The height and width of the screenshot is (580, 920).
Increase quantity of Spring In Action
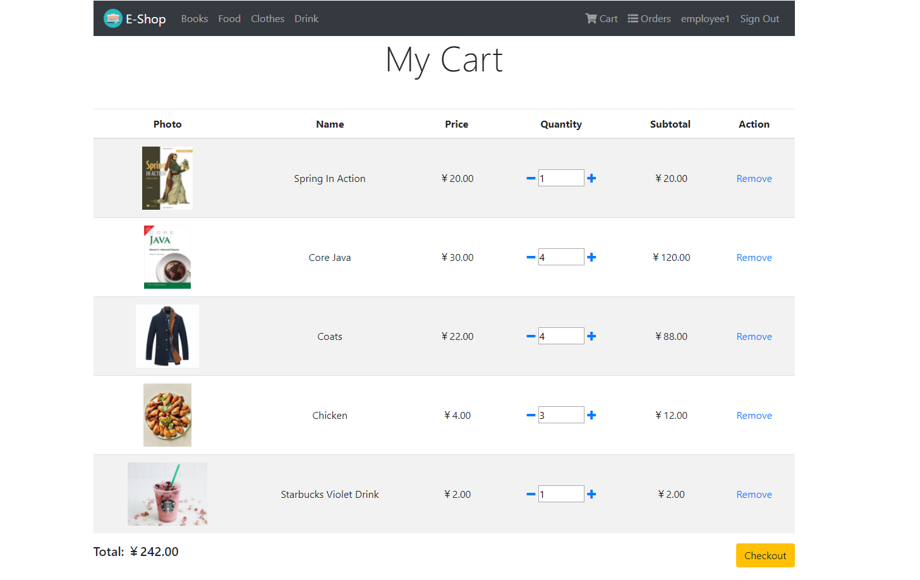pyautogui.click(x=591, y=178)
